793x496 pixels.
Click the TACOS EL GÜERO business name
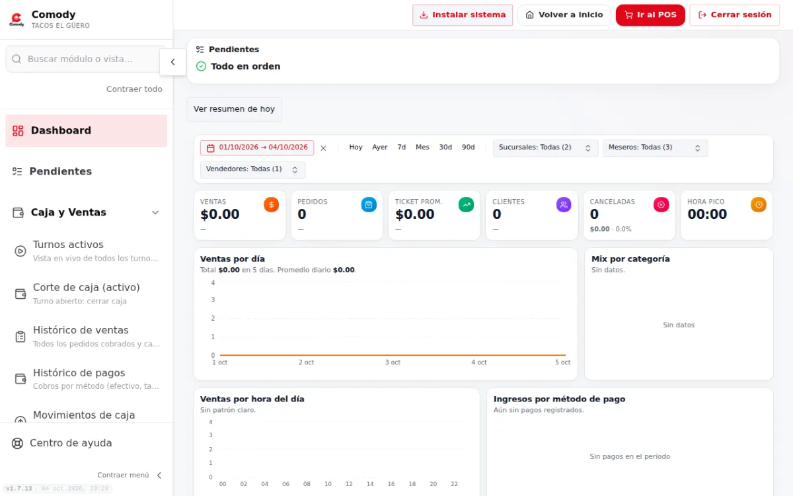click(x=61, y=26)
